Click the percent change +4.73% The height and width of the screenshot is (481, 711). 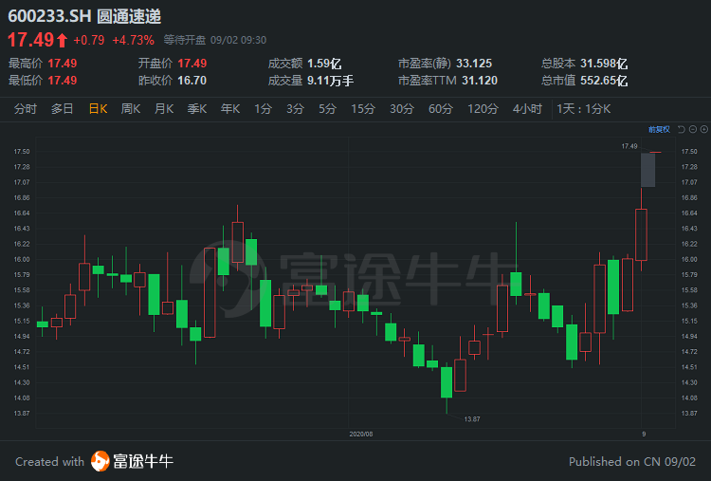134,41
